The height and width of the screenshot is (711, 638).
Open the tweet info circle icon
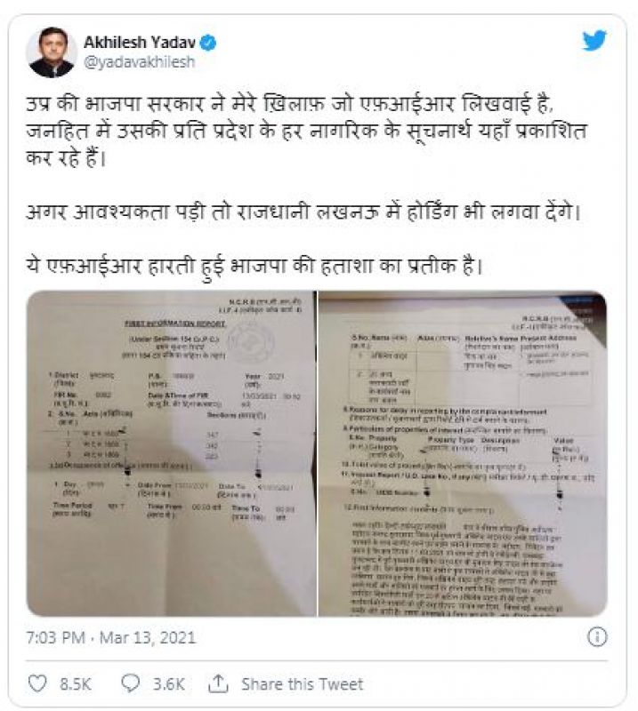pyautogui.click(x=597, y=637)
